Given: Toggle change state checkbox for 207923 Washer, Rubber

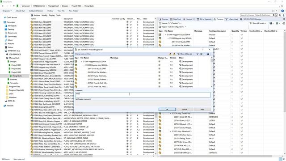Looking at the screenshot, I should 160,80.
